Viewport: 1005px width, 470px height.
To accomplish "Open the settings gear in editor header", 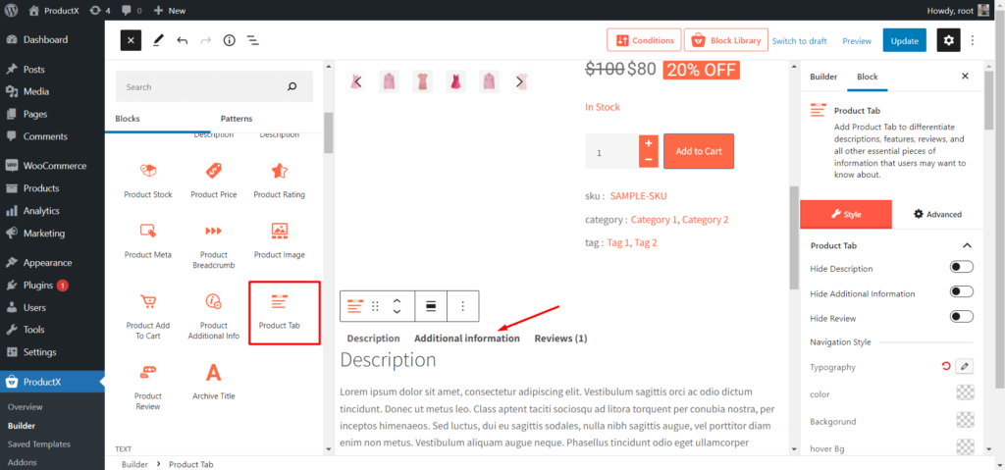I will click(949, 40).
